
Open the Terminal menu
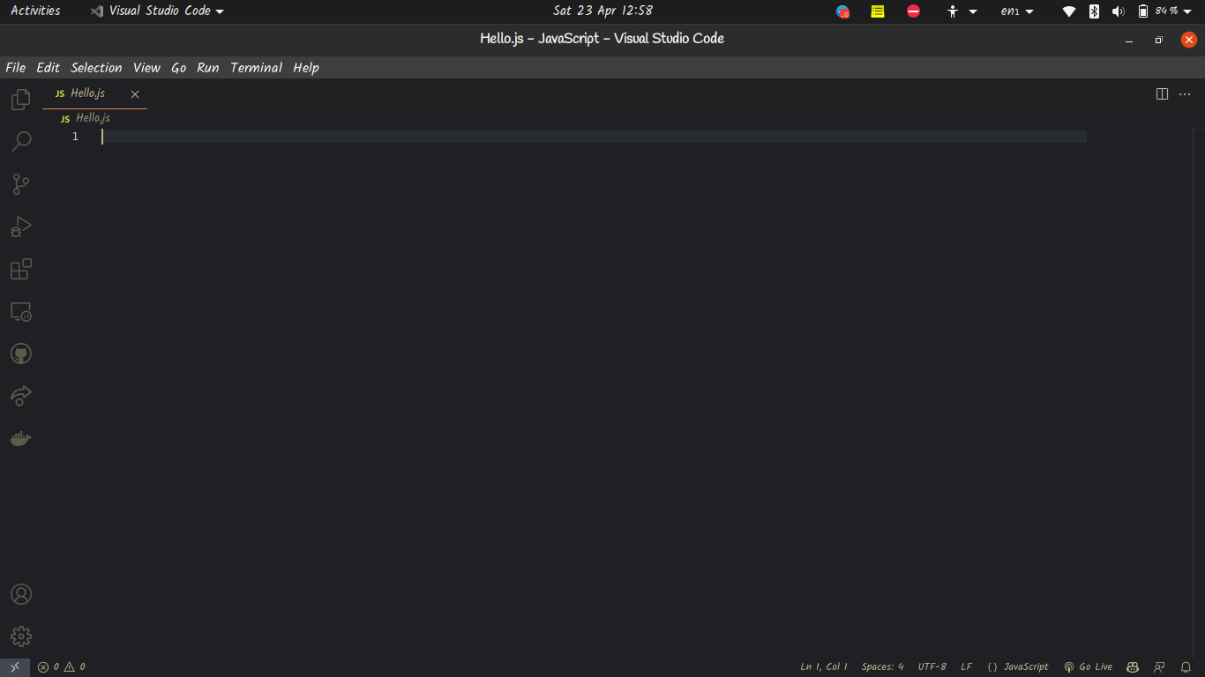pyautogui.click(x=256, y=67)
